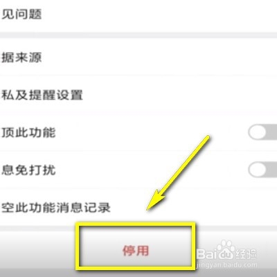Open the jingyan.baidu.com watermark link
277x277 pixels.
226,265
